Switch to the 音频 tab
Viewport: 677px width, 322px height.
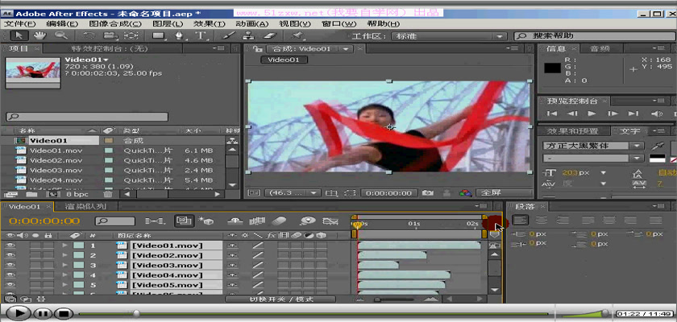tap(600, 49)
